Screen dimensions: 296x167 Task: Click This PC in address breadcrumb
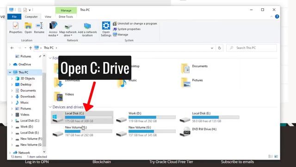pos(49,48)
